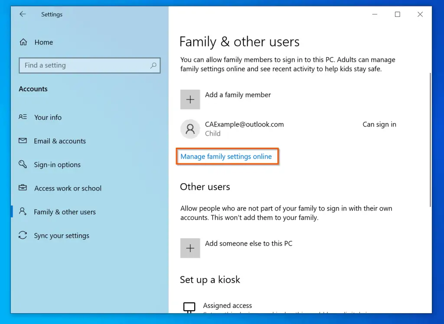Click the back arrow in Settings
444x324 pixels.
pos(22,14)
